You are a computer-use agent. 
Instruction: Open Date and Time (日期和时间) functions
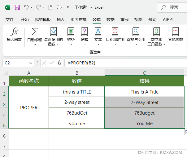(x=115, y=32)
